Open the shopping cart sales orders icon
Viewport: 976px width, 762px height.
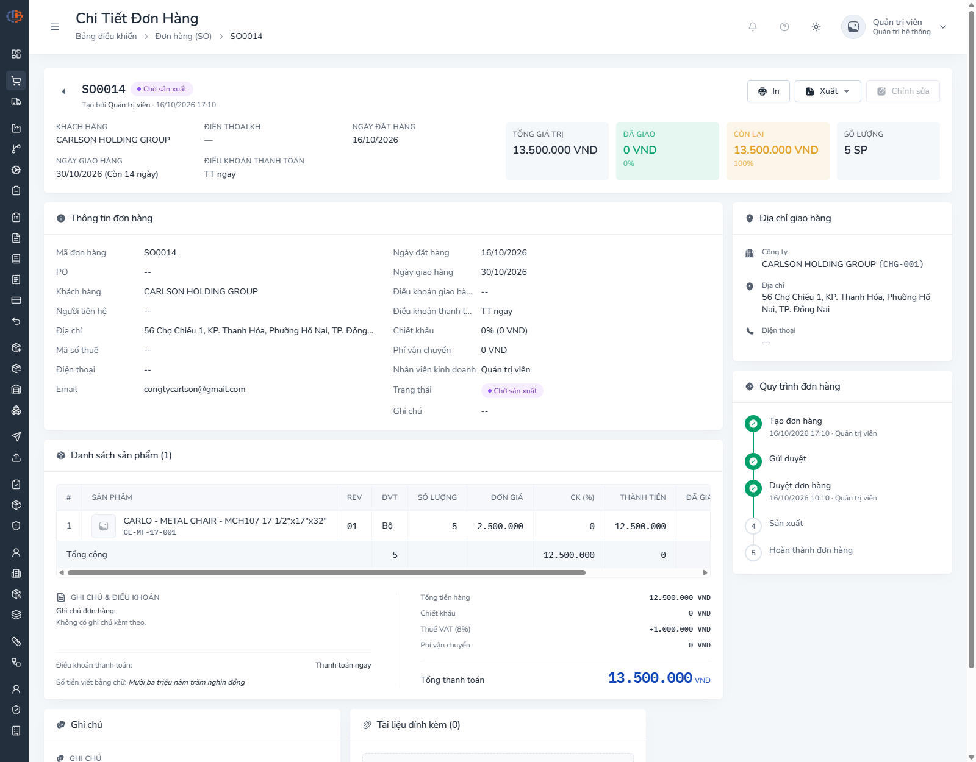tap(16, 80)
